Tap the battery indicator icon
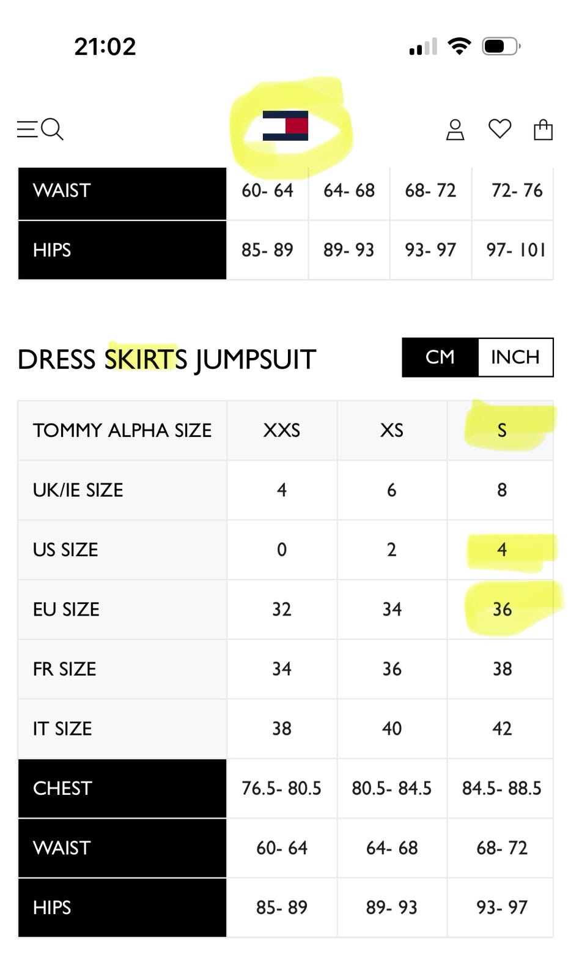This screenshot has width=571, height=979. [501, 46]
